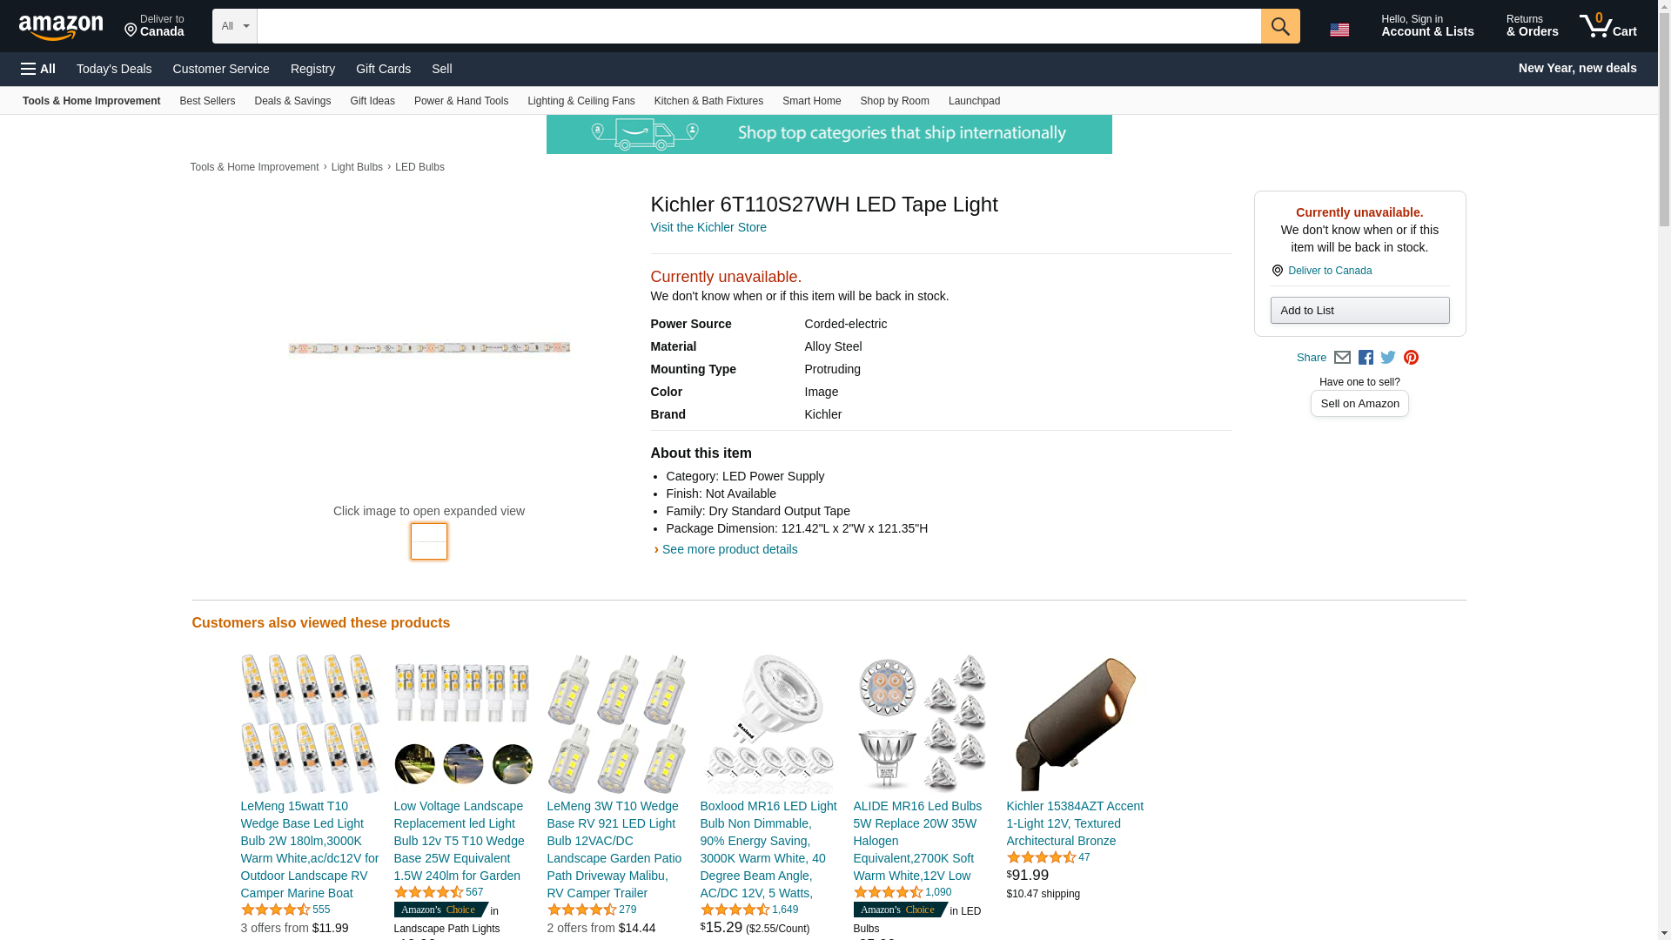This screenshot has width=1671, height=940.
Task: Click the search input field
Action: [759, 26]
